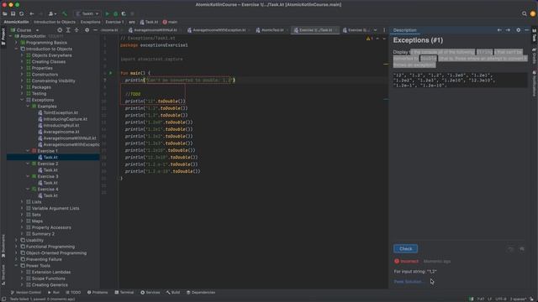This screenshot has width=538, height=302.
Task: Go to next task in Description panel
Action: pos(508,30)
